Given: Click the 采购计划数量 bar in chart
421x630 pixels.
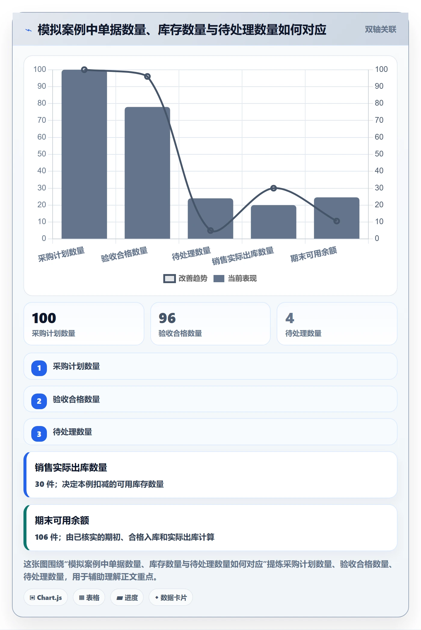Looking at the screenshot, I should pyautogui.click(x=84, y=154).
